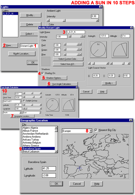Open Shadow Options...

click(54, 78)
